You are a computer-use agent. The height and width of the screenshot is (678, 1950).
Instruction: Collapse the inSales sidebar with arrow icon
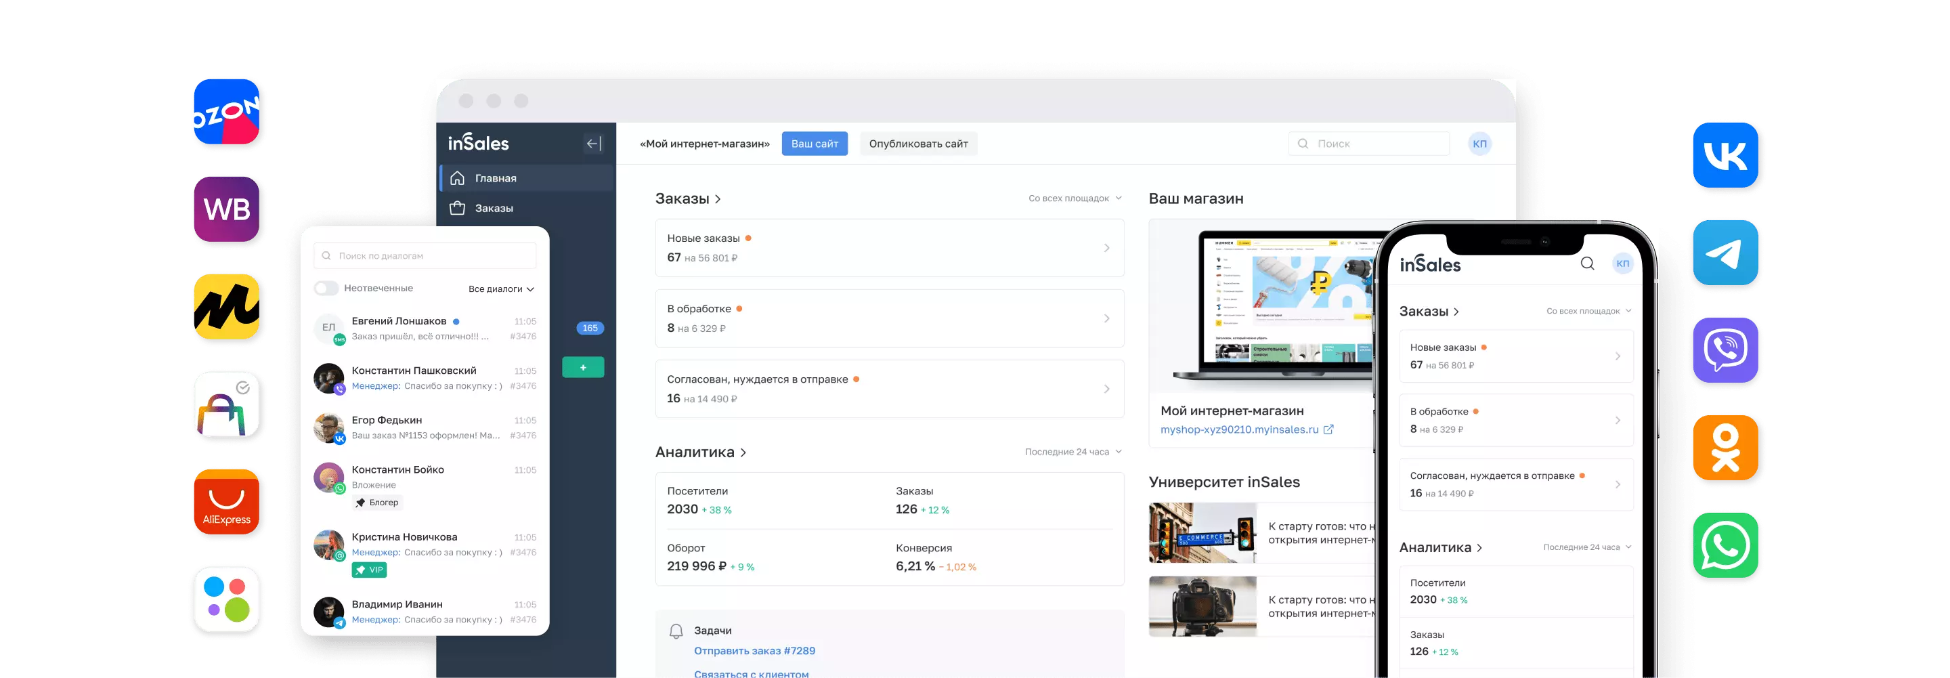click(x=594, y=144)
